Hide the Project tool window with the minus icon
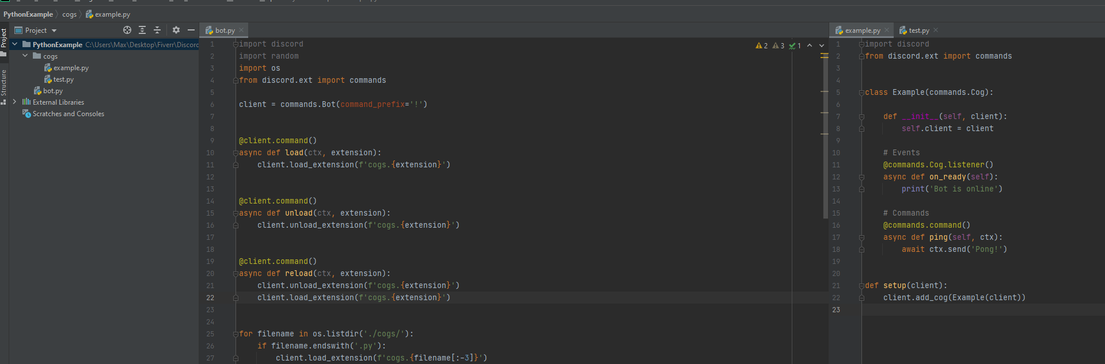 pos(191,30)
